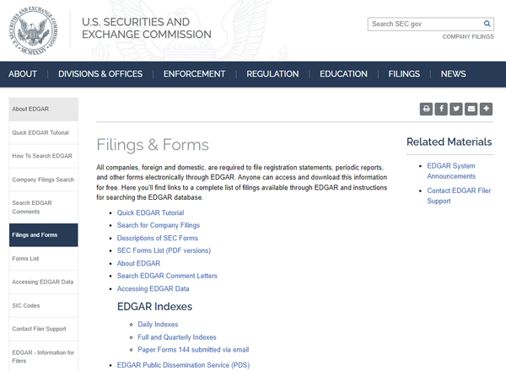Select Accessing EDGAR Data sidebar item
The width and height of the screenshot is (506, 371).
click(x=44, y=282)
